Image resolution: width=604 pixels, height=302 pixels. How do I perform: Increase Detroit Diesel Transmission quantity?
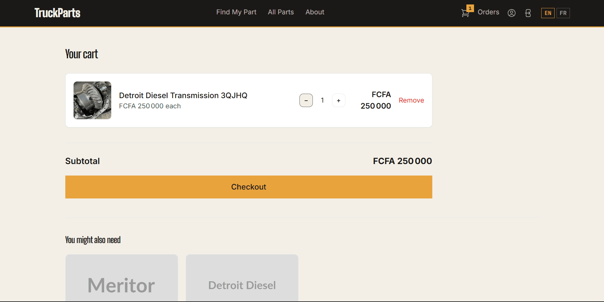click(339, 100)
